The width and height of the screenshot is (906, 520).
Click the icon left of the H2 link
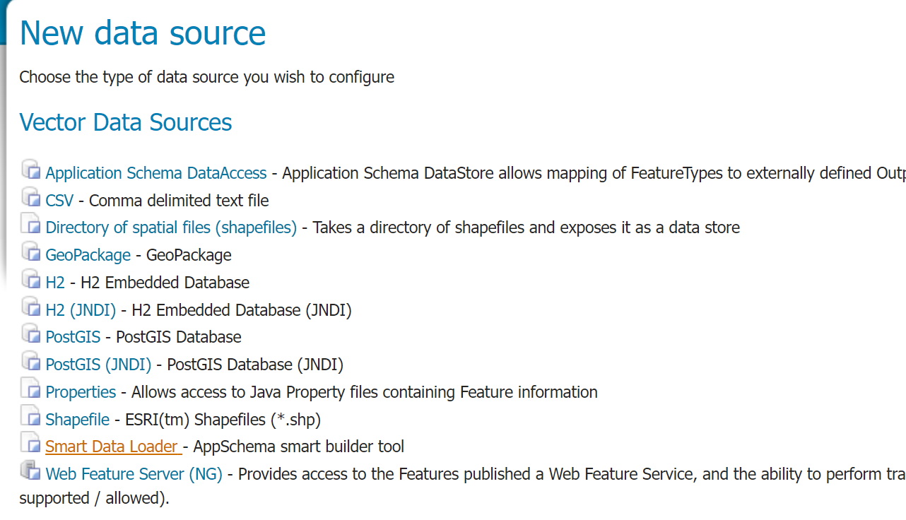[30, 280]
